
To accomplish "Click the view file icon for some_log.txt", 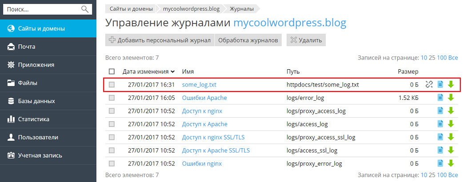I will tap(440, 84).
